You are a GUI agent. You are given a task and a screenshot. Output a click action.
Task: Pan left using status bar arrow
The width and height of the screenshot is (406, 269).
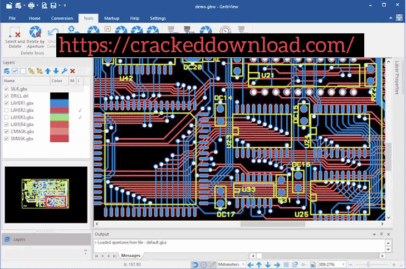tap(250, 265)
